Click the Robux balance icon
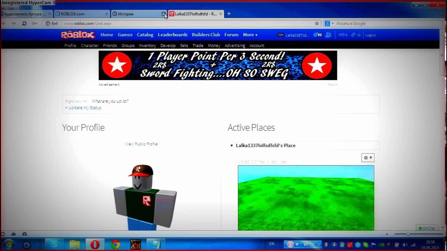The height and width of the screenshot is (251, 447). [343, 35]
